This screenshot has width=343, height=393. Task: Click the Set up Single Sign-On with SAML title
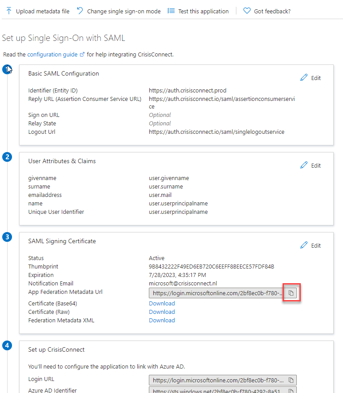coord(64,38)
